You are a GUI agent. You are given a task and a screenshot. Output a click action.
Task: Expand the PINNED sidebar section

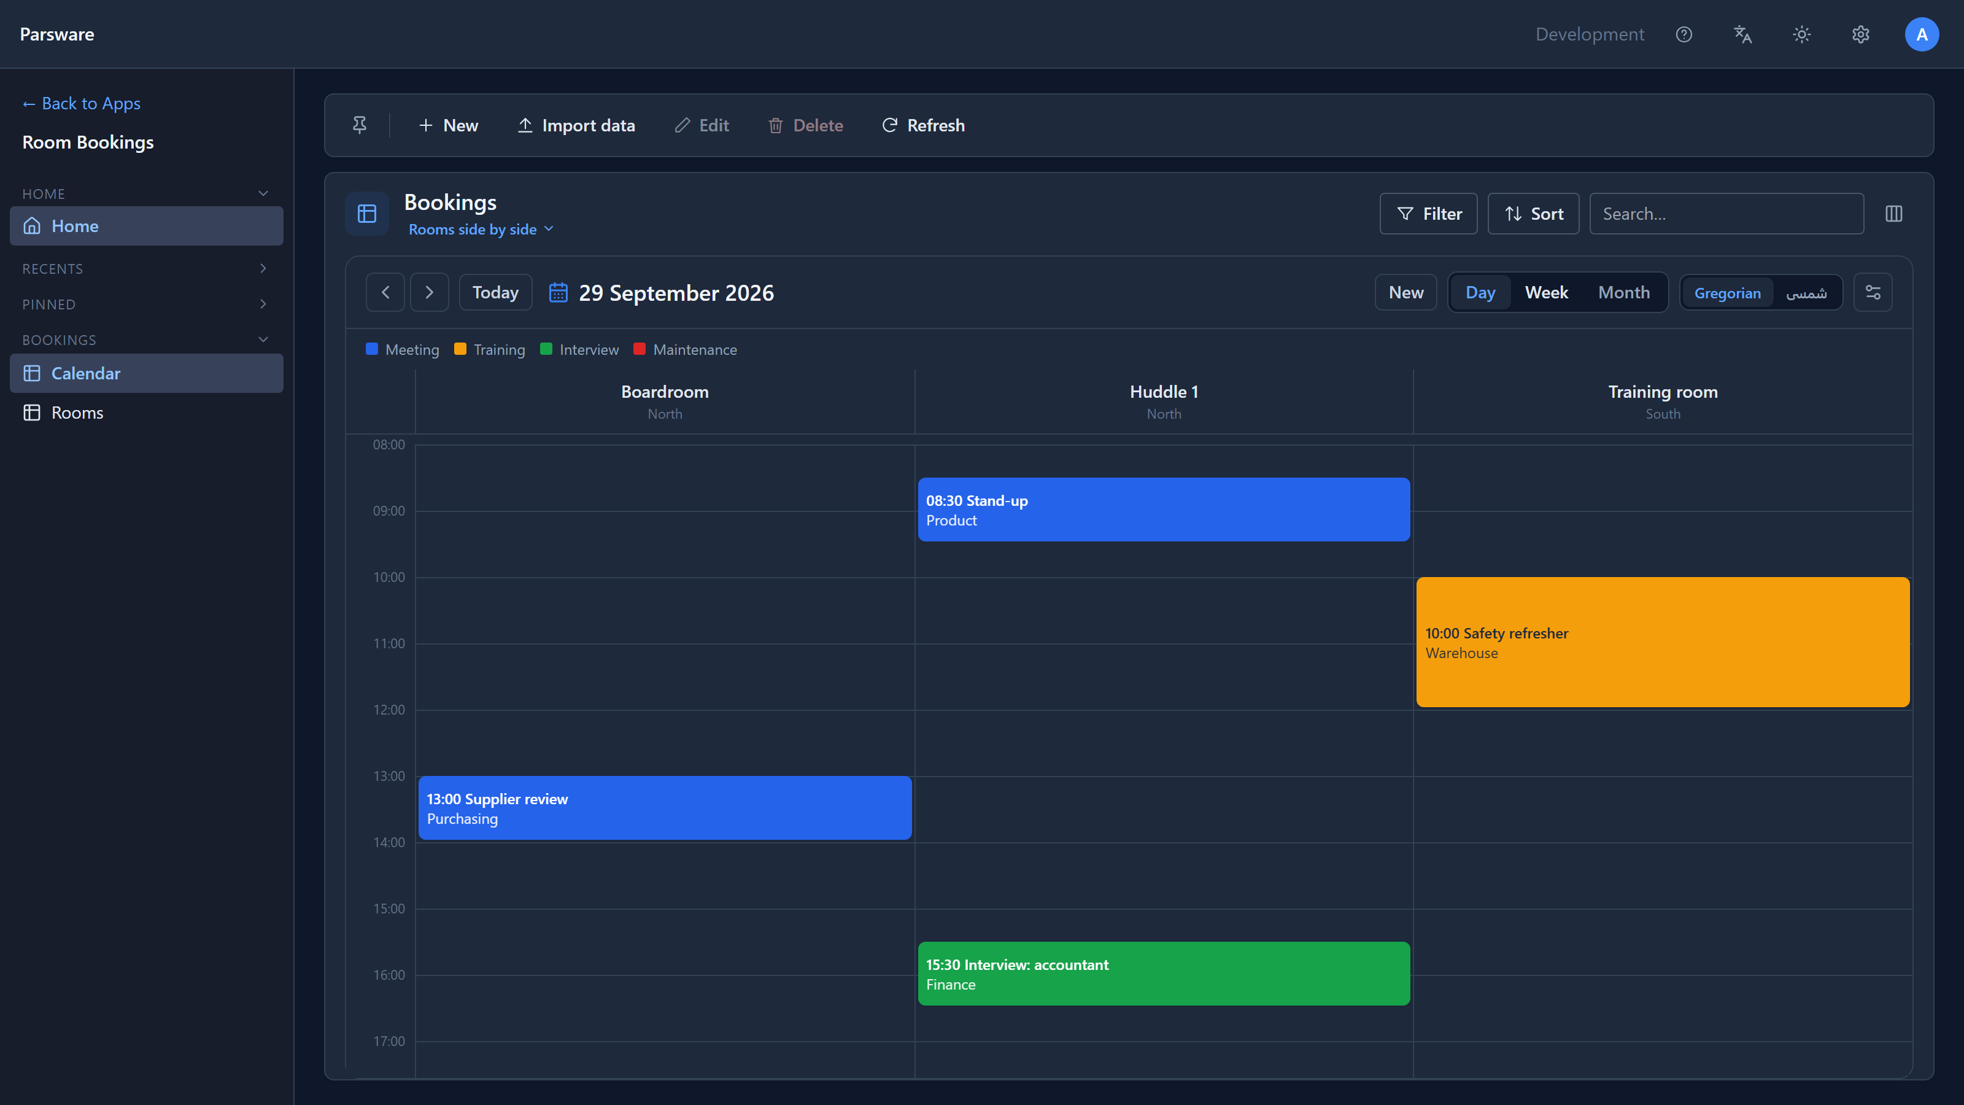click(x=263, y=304)
